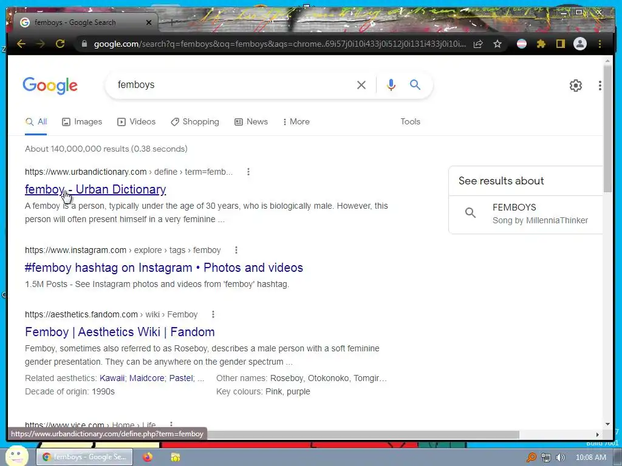The width and height of the screenshot is (622, 466).
Task: Select the All search tab
Action: tap(36, 121)
